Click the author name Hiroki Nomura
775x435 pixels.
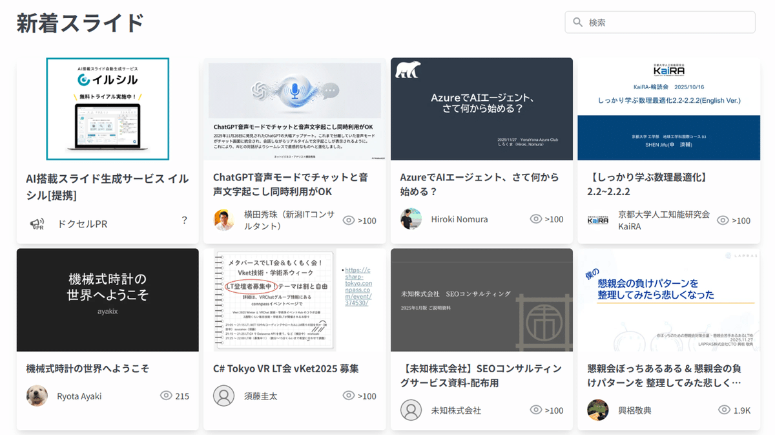(x=461, y=219)
